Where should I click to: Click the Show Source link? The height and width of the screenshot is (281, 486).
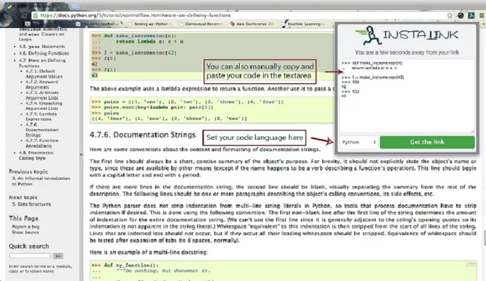[25, 232]
